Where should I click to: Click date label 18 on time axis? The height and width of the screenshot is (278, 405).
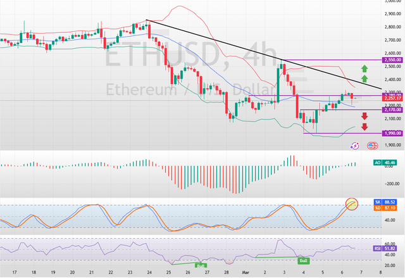click(x=34, y=272)
